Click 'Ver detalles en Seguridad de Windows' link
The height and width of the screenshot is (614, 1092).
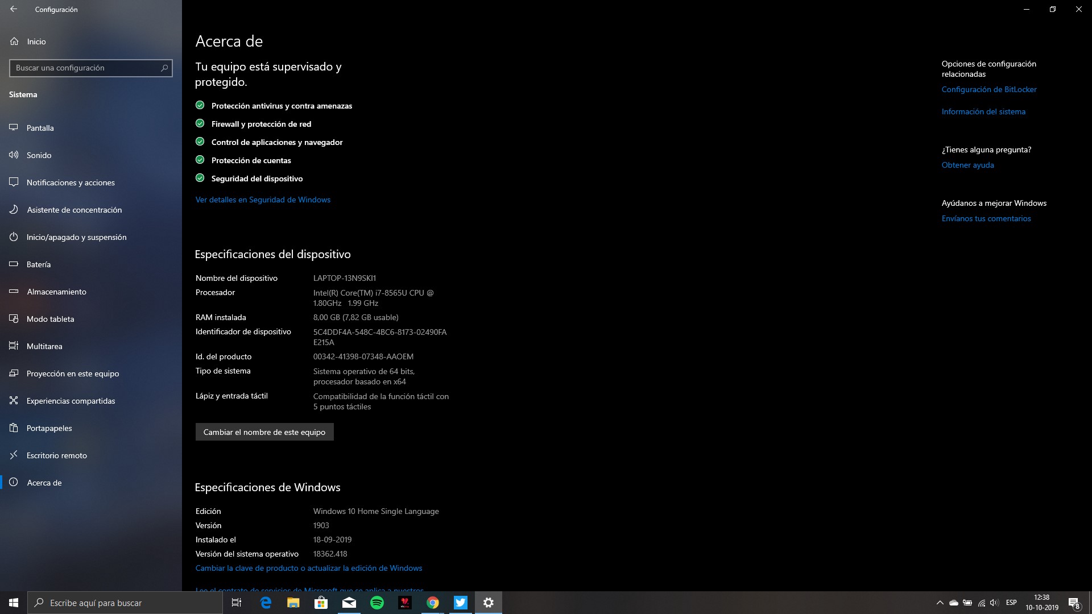(263, 200)
